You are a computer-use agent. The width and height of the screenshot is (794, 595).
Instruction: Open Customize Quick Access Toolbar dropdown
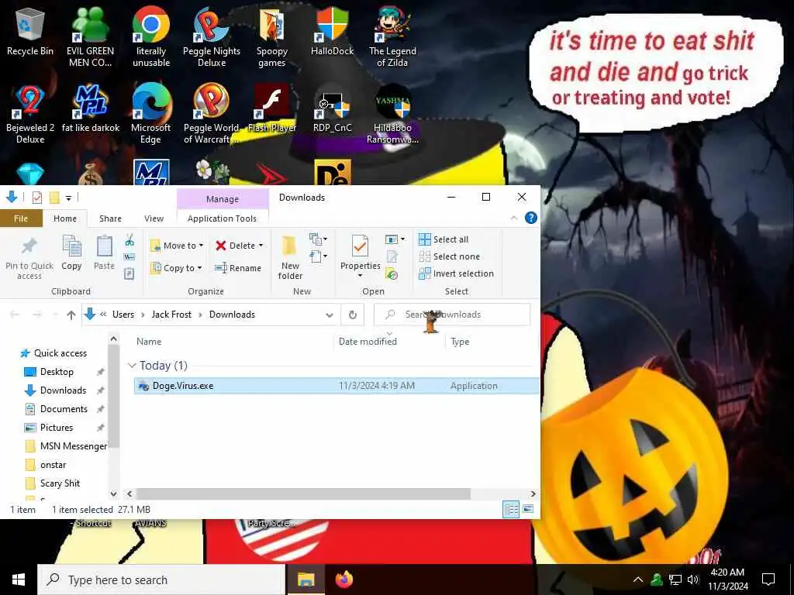(x=68, y=198)
